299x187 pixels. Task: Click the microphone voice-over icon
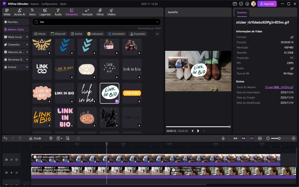pyautogui.click(x=223, y=138)
